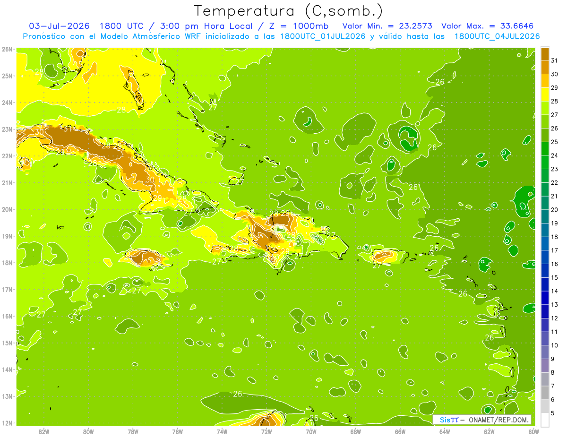Viewport: 567px width, 438px height.
Task: Click the orange-brown legend swatch between 30 and 31
Action: (x=545, y=67)
